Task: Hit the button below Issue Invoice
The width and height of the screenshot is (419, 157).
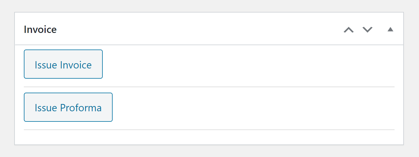Action: click(x=68, y=107)
